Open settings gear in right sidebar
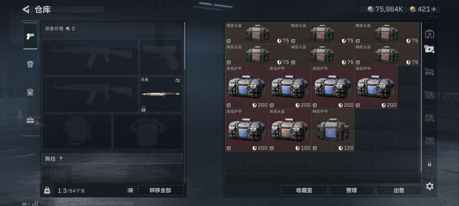This screenshot has height=206, width=459. (429, 186)
